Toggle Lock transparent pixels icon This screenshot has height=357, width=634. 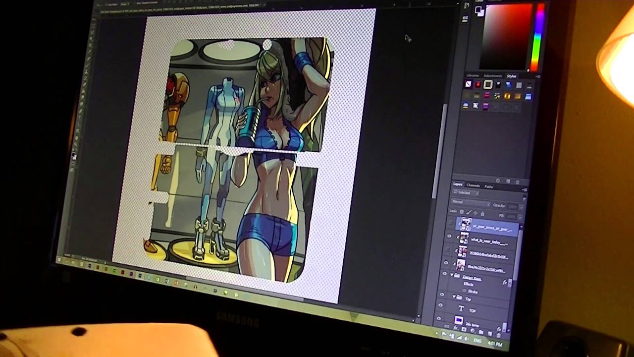pos(462,212)
